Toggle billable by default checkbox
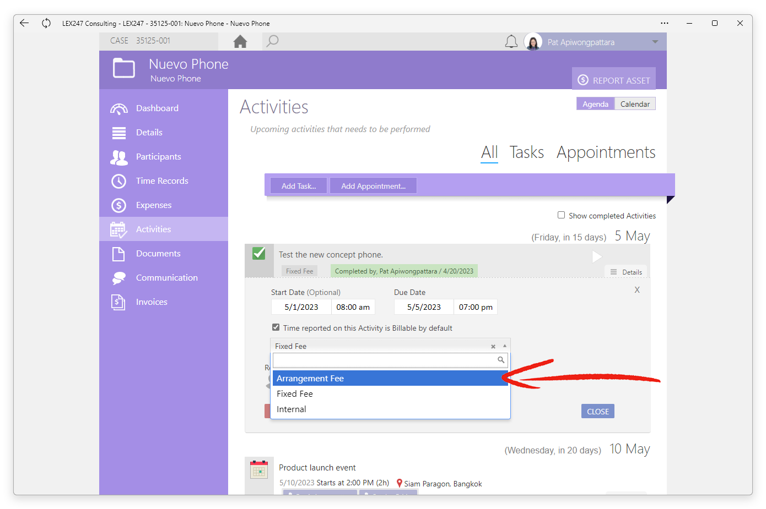This screenshot has height=509, width=766. [x=276, y=327]
